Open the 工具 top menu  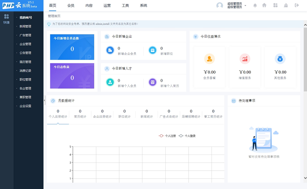tap(125, 5)
